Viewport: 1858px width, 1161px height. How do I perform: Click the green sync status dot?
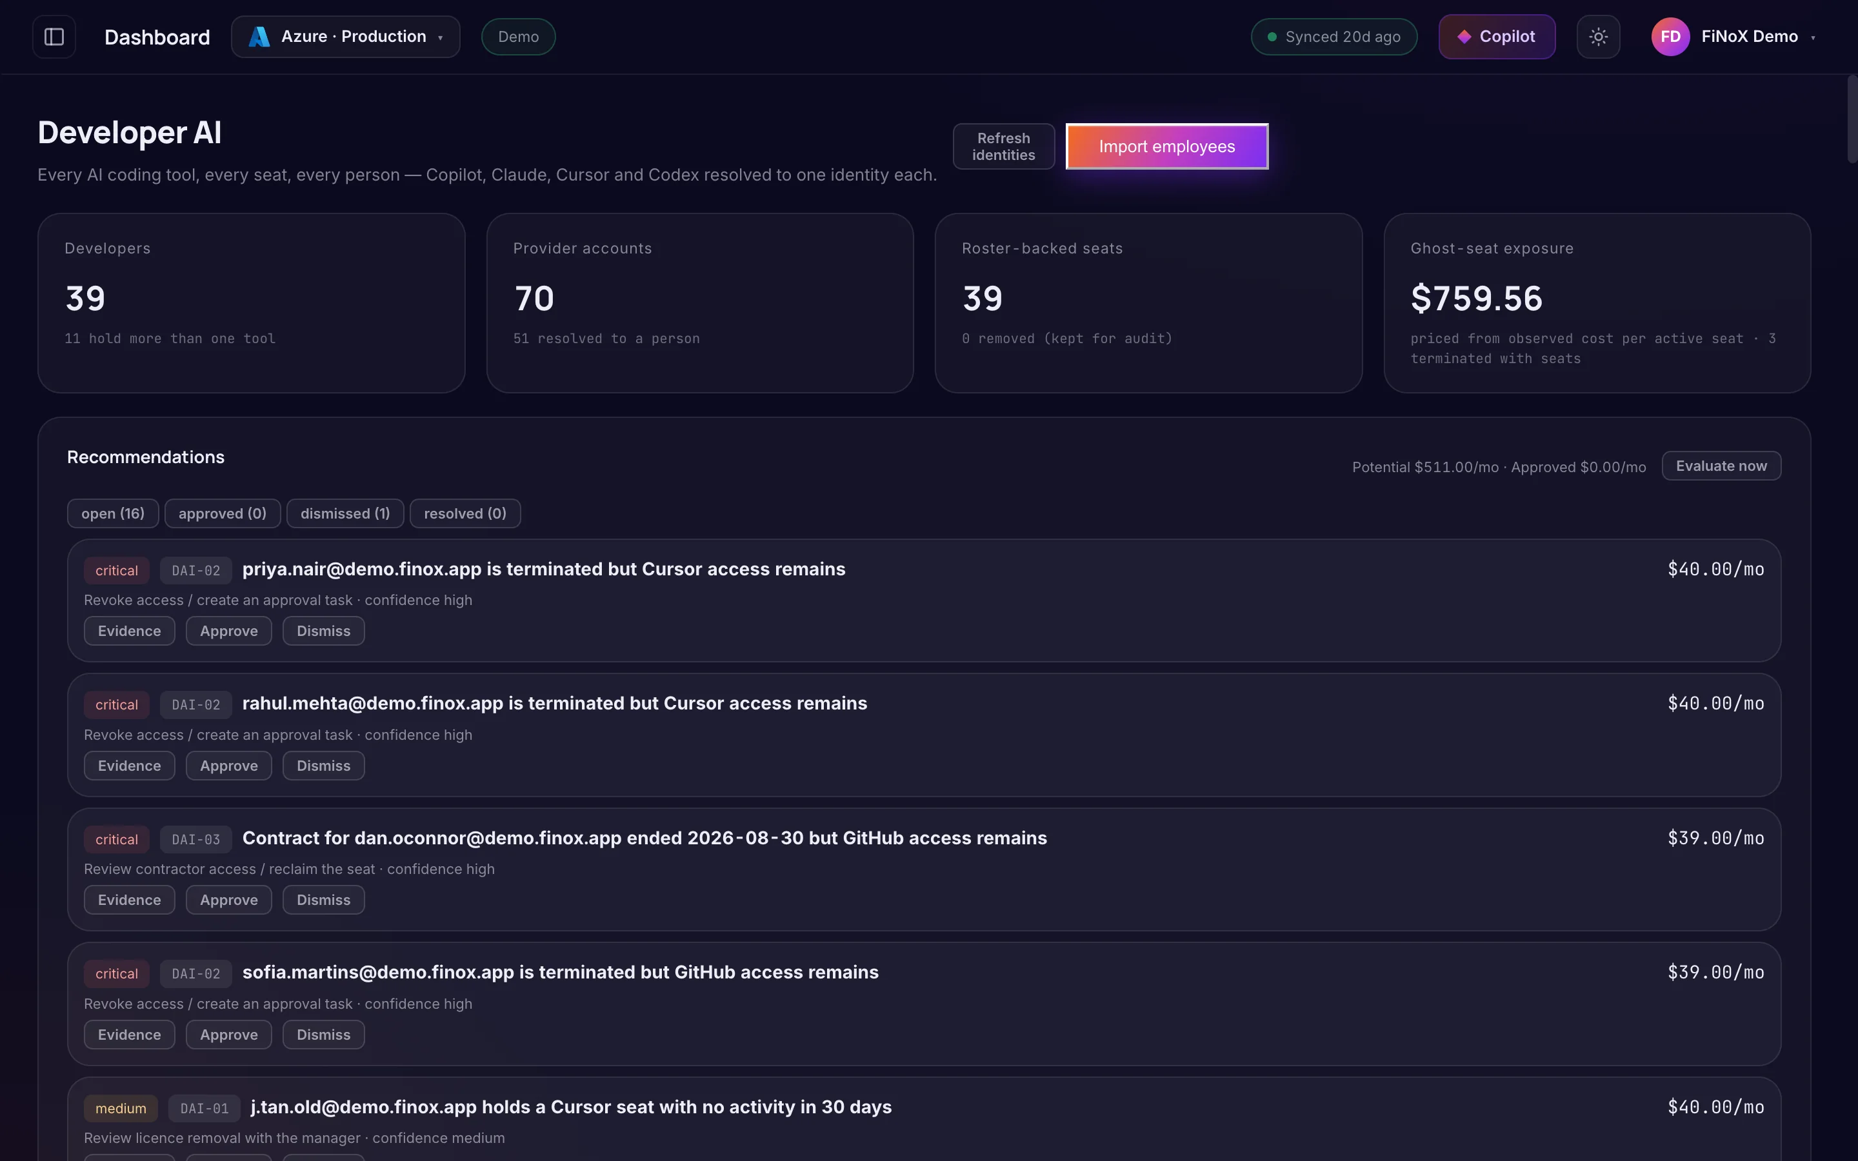tap(1272, 37)
